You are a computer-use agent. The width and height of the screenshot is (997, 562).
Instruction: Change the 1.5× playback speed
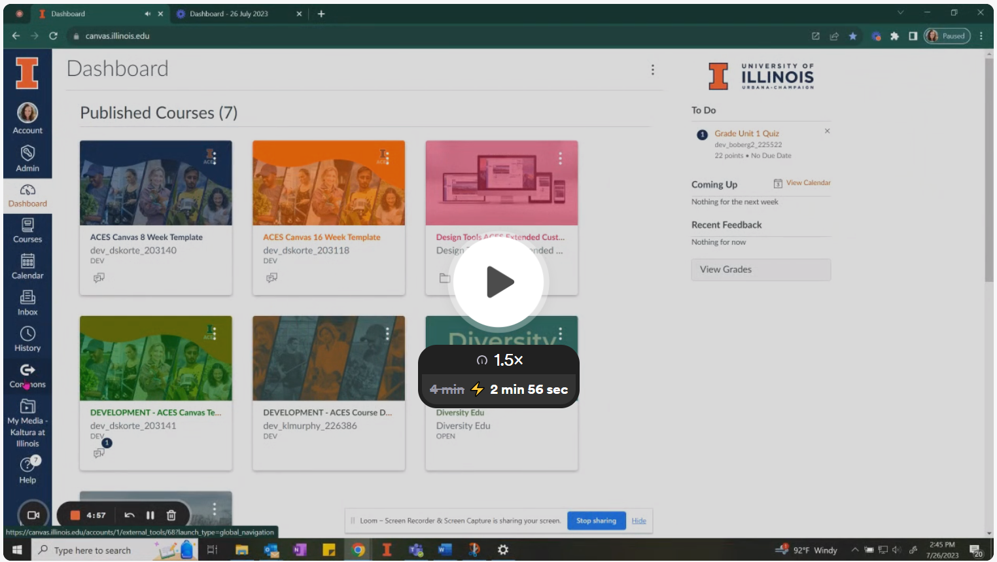(500, 360)
